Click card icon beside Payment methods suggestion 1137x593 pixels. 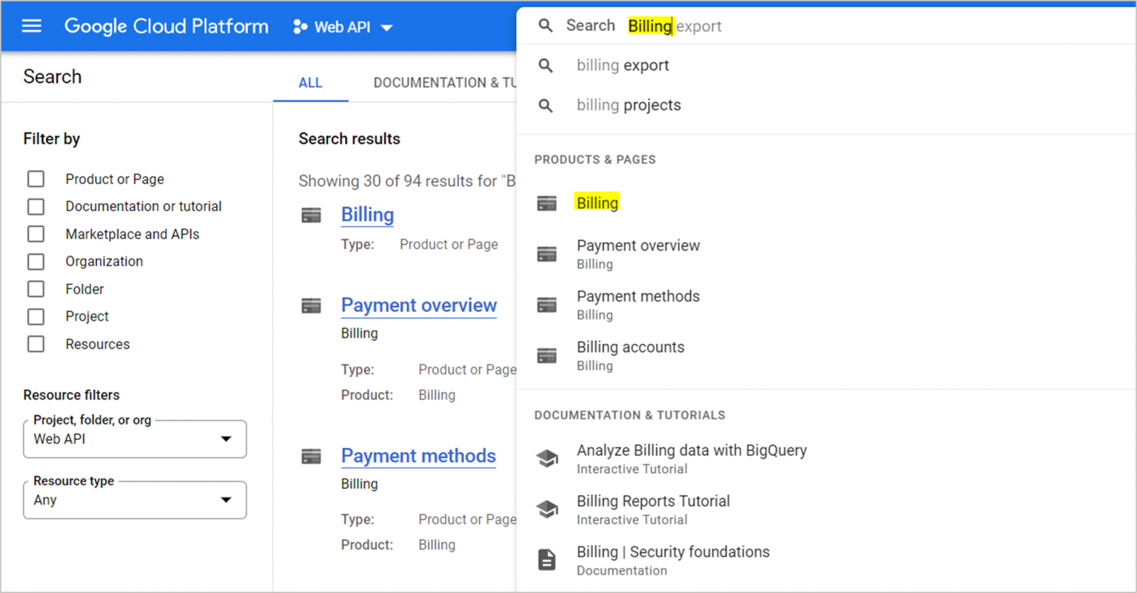point(547,305)
